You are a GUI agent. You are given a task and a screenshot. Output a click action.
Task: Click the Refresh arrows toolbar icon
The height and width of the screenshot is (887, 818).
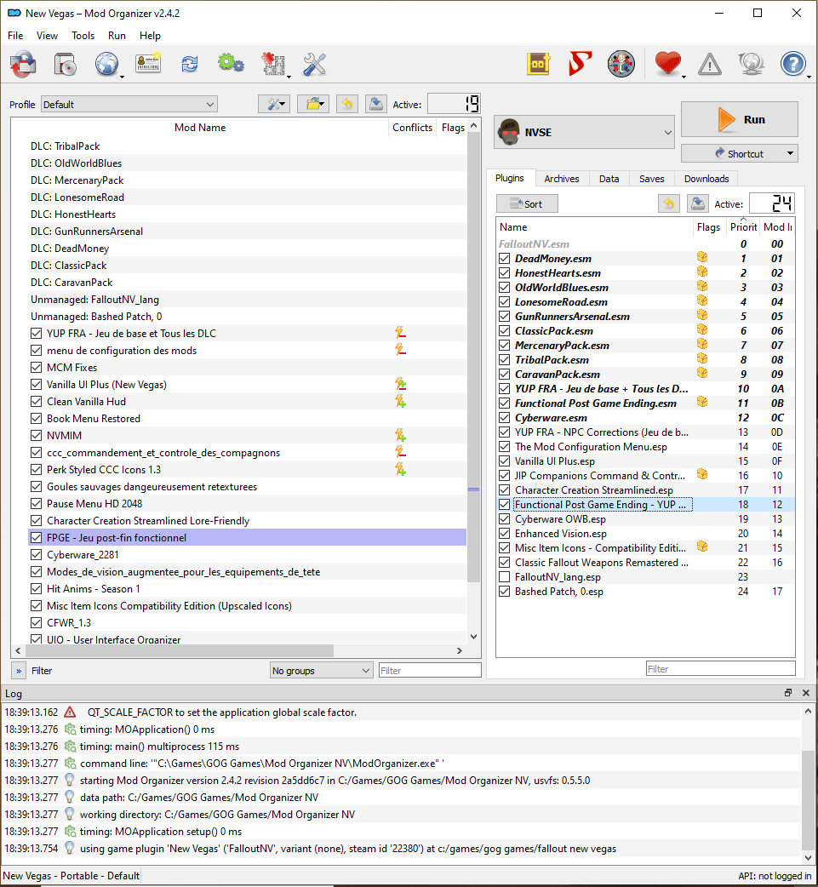[x=190, y=64]
